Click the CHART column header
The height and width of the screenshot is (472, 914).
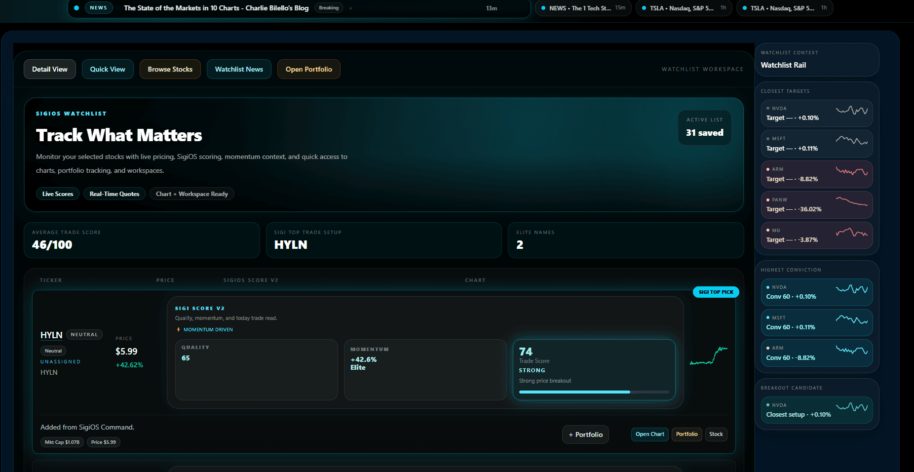475,280
